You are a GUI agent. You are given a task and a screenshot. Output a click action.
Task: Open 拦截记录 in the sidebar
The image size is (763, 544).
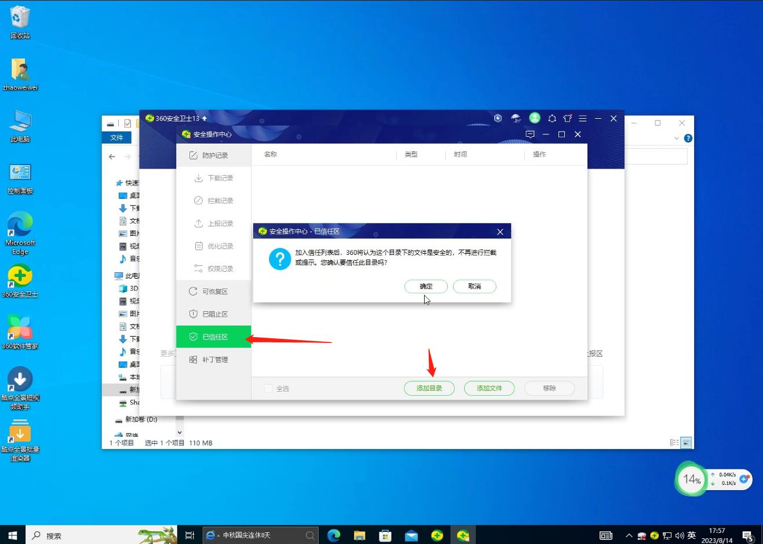tap(214, 200)
